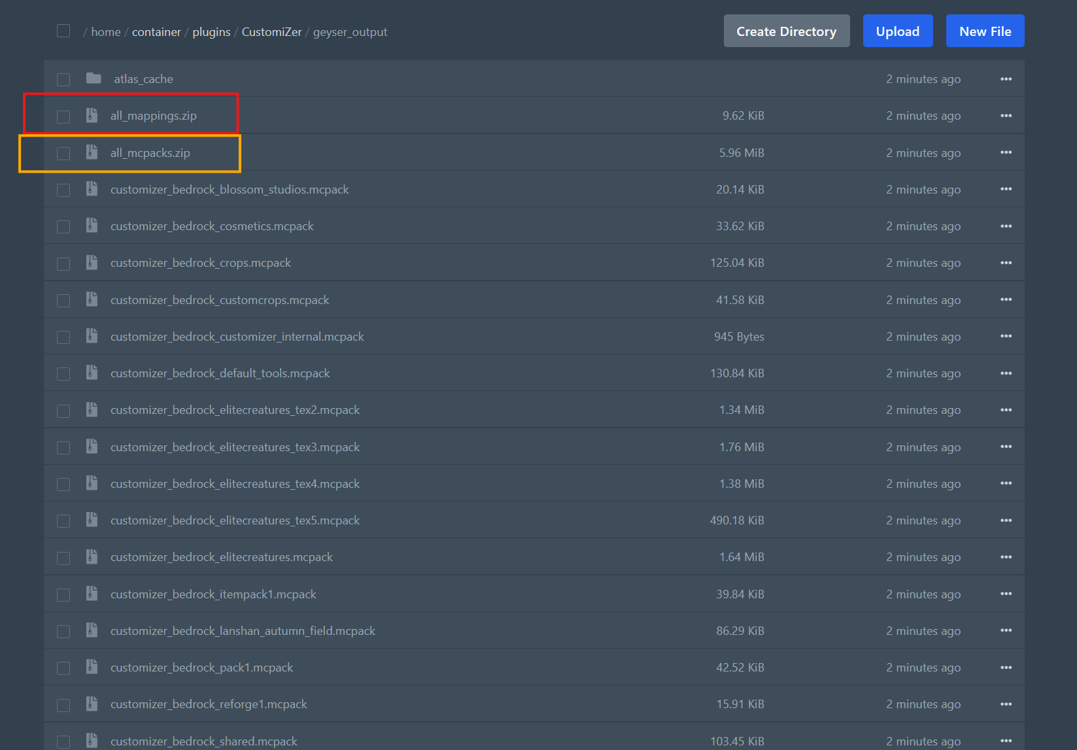The width and height of the screenshot is (1077, 750).
Task: Open the three-dot menu for all_mcpacks.zip
Action: (x=1006, y=152)
